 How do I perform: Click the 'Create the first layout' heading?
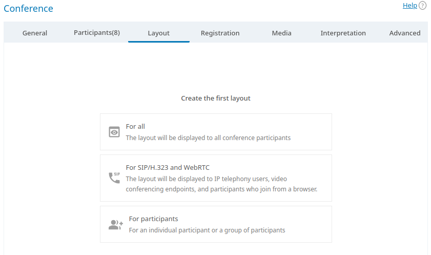click(x=216, y=98)
